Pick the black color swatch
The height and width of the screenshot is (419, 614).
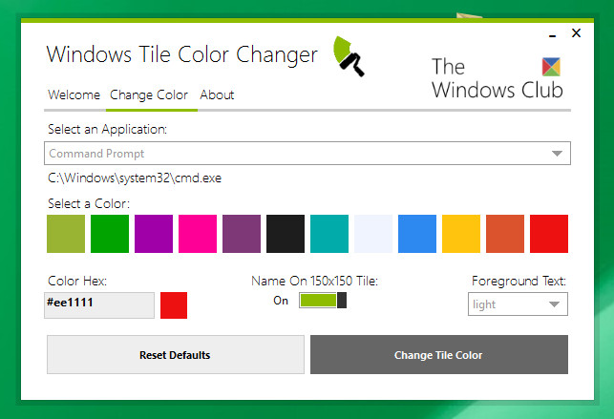click(286, 234)
